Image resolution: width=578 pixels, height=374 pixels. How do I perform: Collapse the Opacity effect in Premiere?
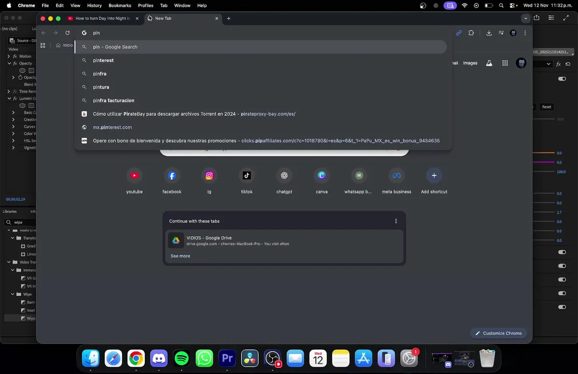[x=9, y=63]
